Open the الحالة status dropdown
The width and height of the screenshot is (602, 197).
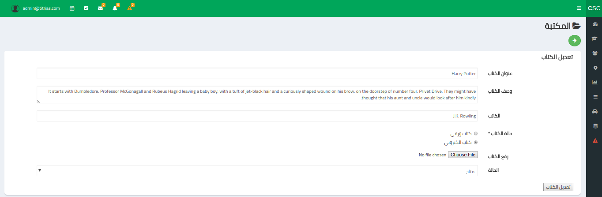(257, 170)
